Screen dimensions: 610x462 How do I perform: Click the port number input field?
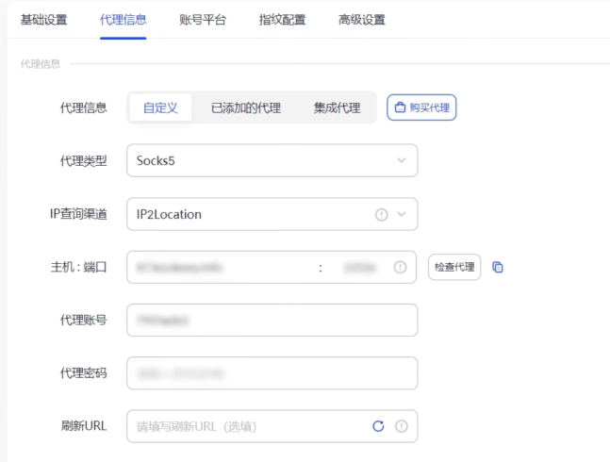click(359, 268)
